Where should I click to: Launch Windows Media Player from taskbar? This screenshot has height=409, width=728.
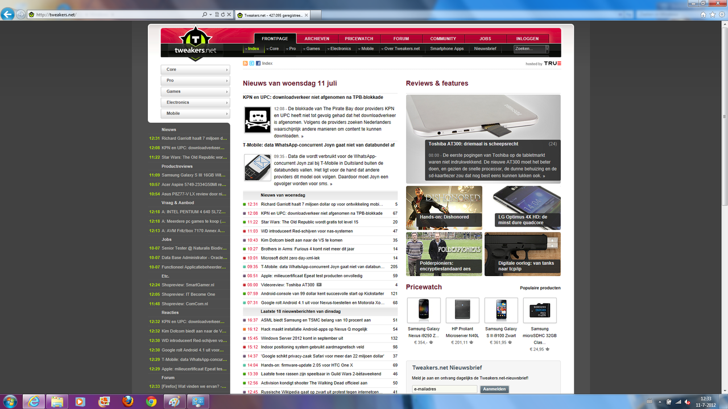coord(80,401)
